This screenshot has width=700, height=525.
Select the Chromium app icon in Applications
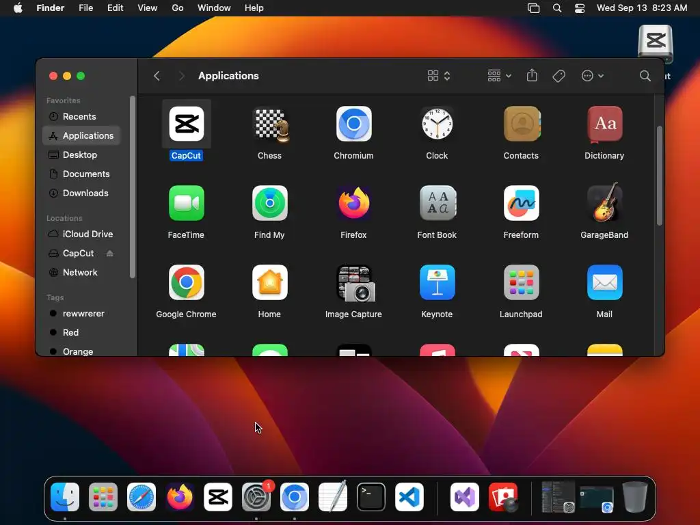pyautogui.click(x=353, y=124)
